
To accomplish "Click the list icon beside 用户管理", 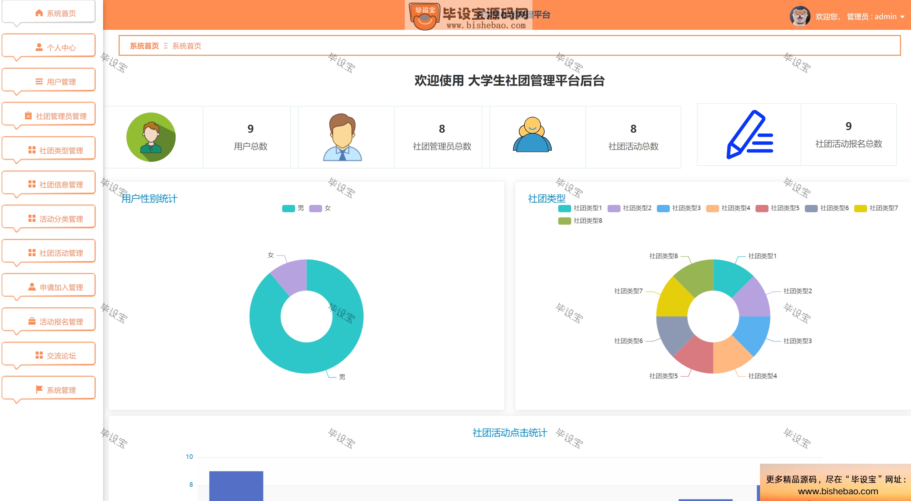I will click(x=39, y=82).
